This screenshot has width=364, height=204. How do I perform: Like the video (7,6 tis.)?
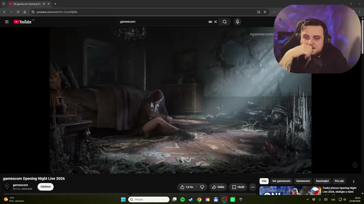(187, 187)
